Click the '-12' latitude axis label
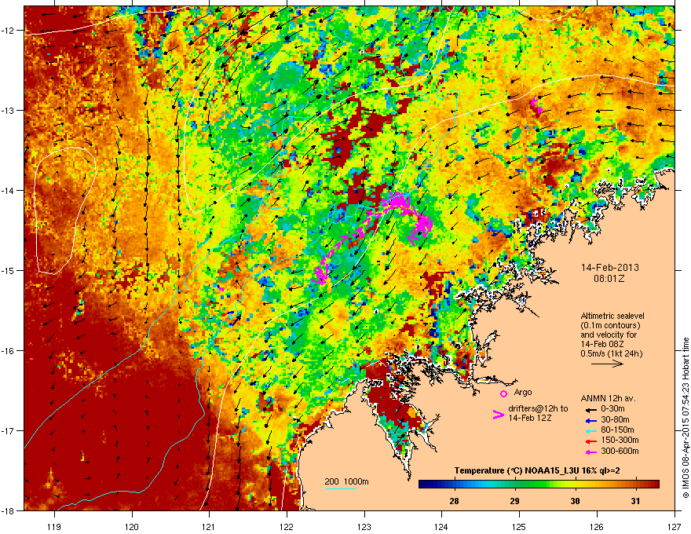This screenshot has width=691, height=534. tap(9, 31)
